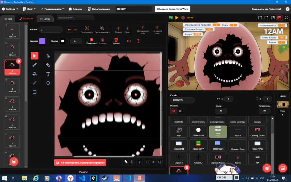The width and height of the screenshot is (291, 182).
Task: Select the Circle tool
Action: pyautogui.click(x=48, y=83)
